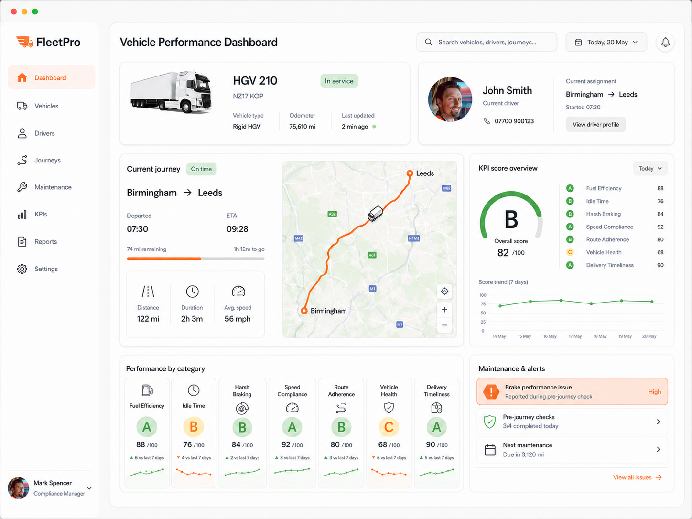692x519 pixels.
Task: Click the Journeys route icon in sidebar
Action: (x=22, y=160)
